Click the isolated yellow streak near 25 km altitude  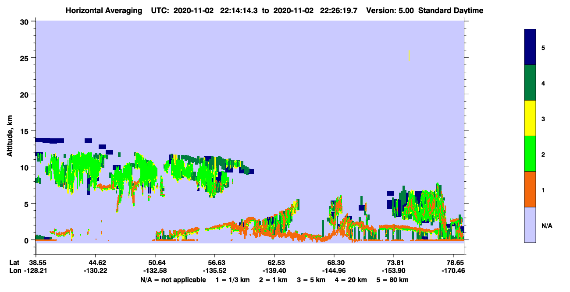click(x=409, y=56)
